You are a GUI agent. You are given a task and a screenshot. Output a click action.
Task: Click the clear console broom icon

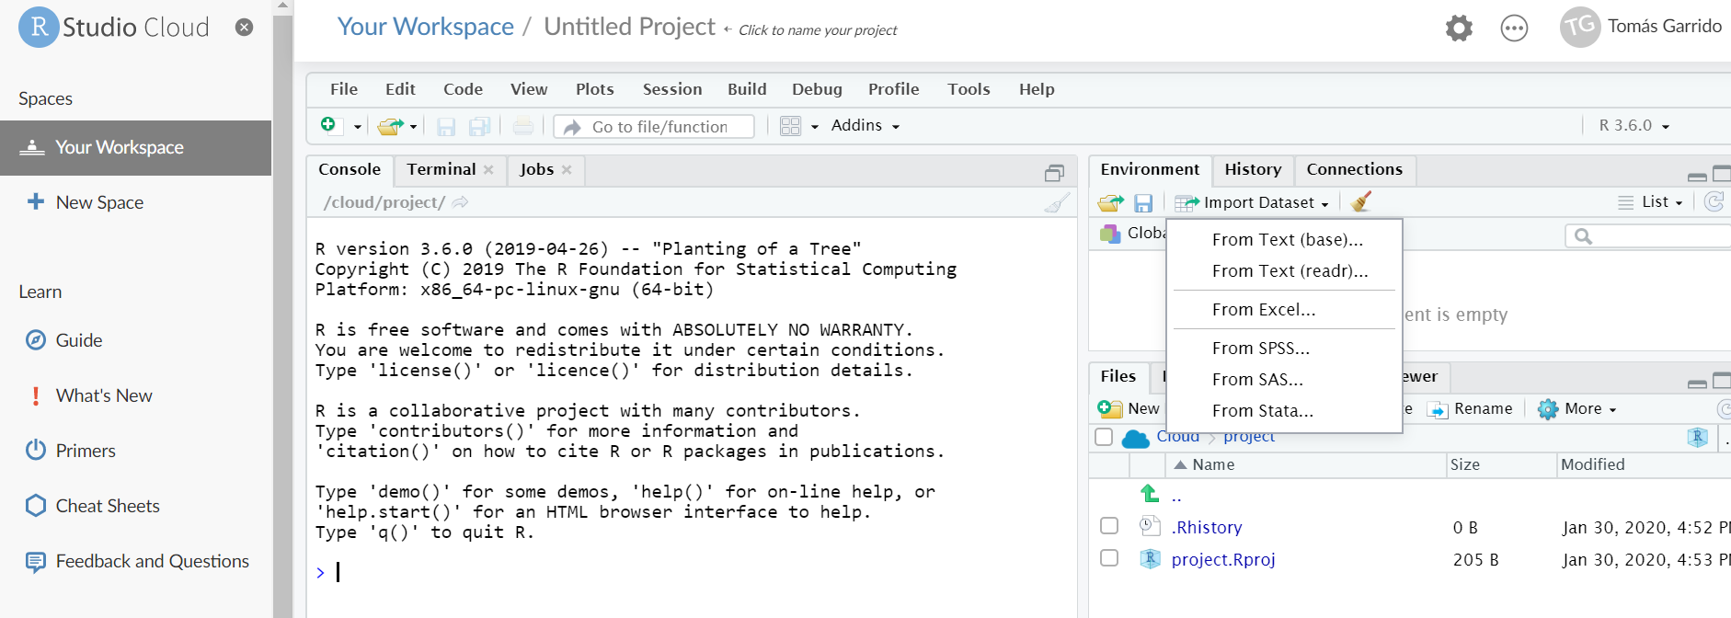(1058, 202)
